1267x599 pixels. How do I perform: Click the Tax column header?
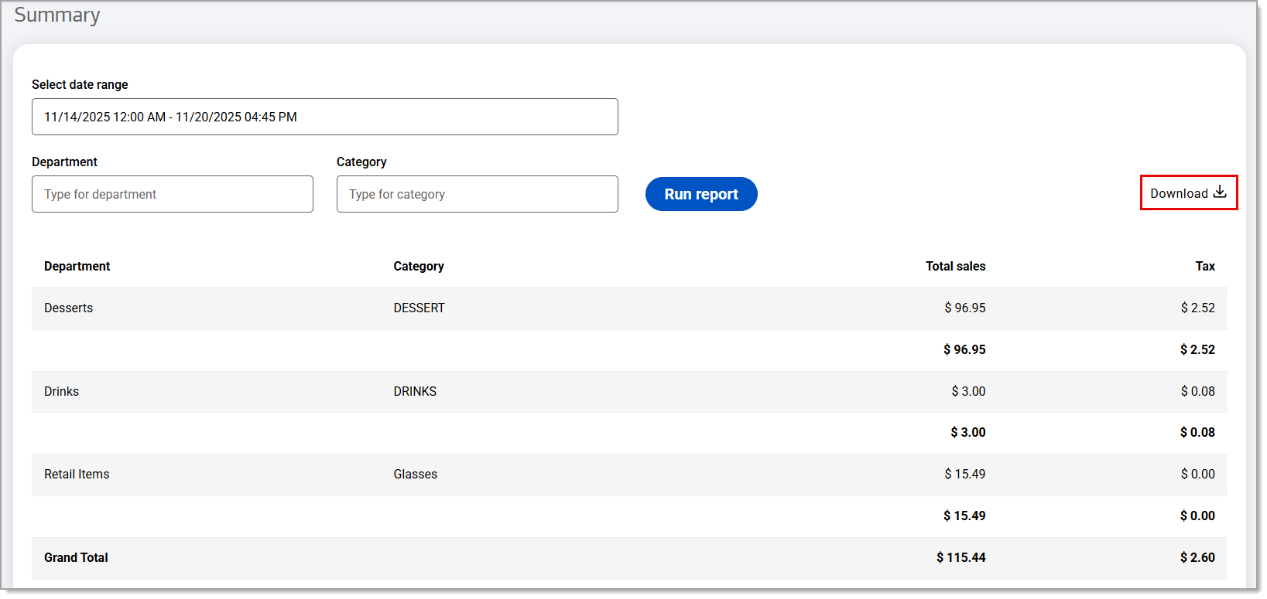[x=1204, y=266]
